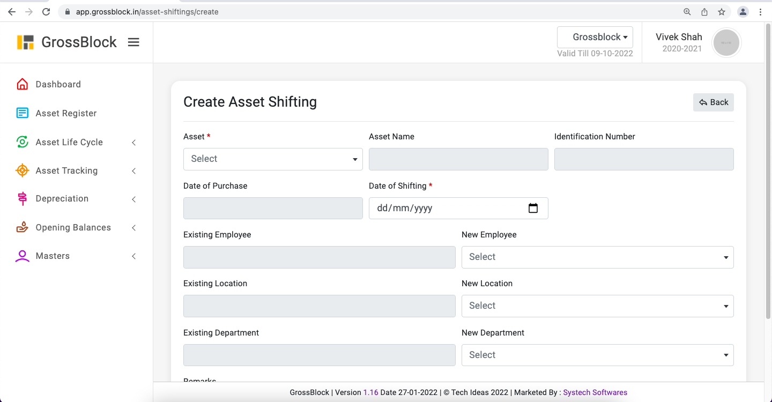Open the New Location dropdown
The width and height of the screenshot is (772, 402).
click(x=597, y=306)
